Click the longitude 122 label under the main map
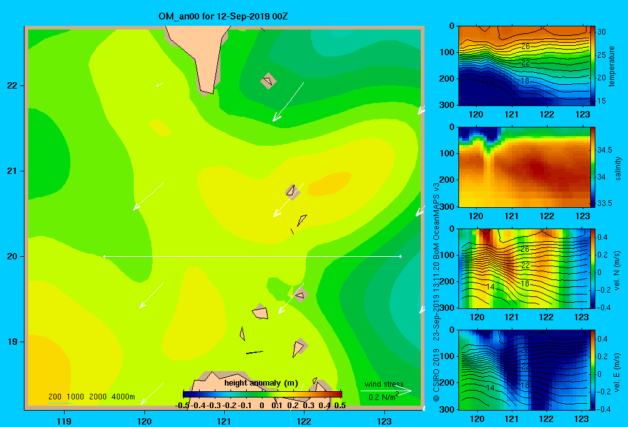The height and width of the screenshot is (427, 628). [x=304, y=421]
